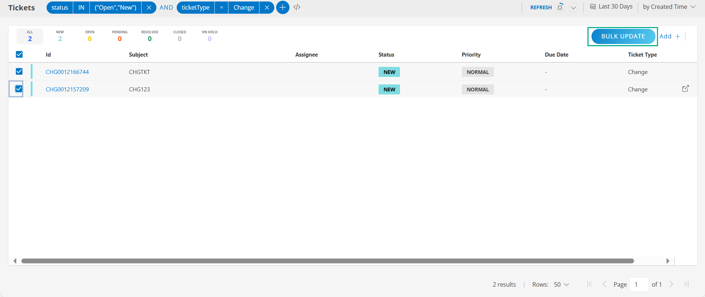Click the ticketType filter field chip

(x=196, y=7)
